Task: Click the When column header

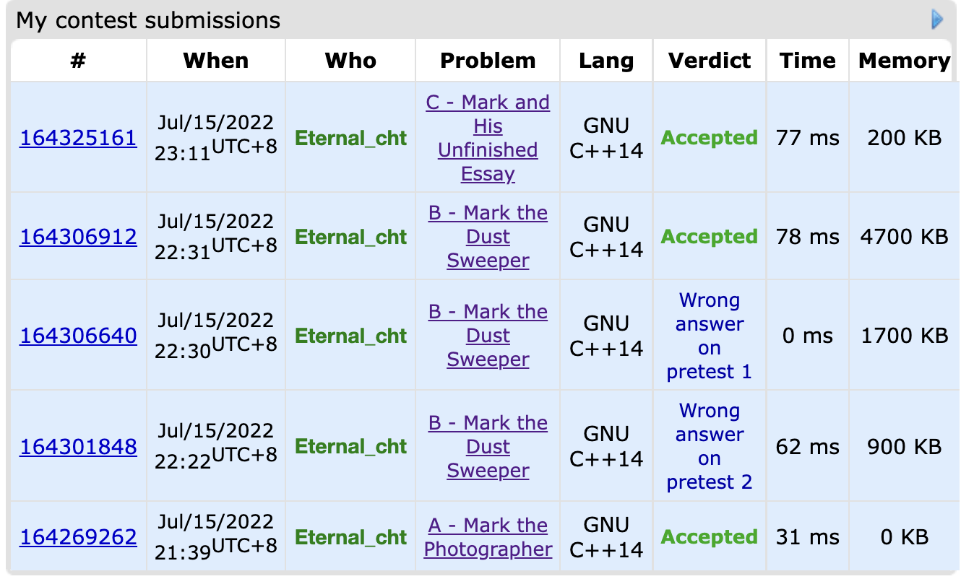Action: [215, 61]
